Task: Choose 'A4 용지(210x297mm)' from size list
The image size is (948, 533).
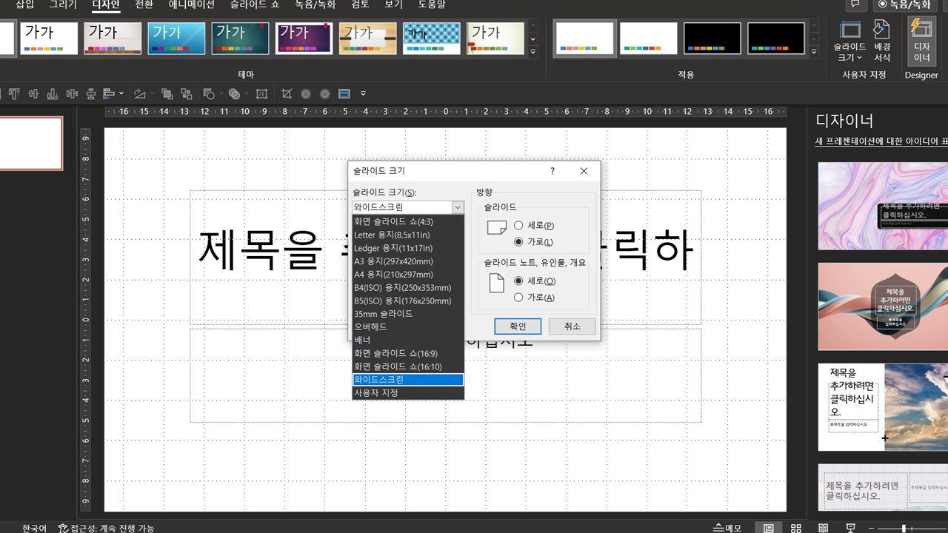Action: (408, 274)
